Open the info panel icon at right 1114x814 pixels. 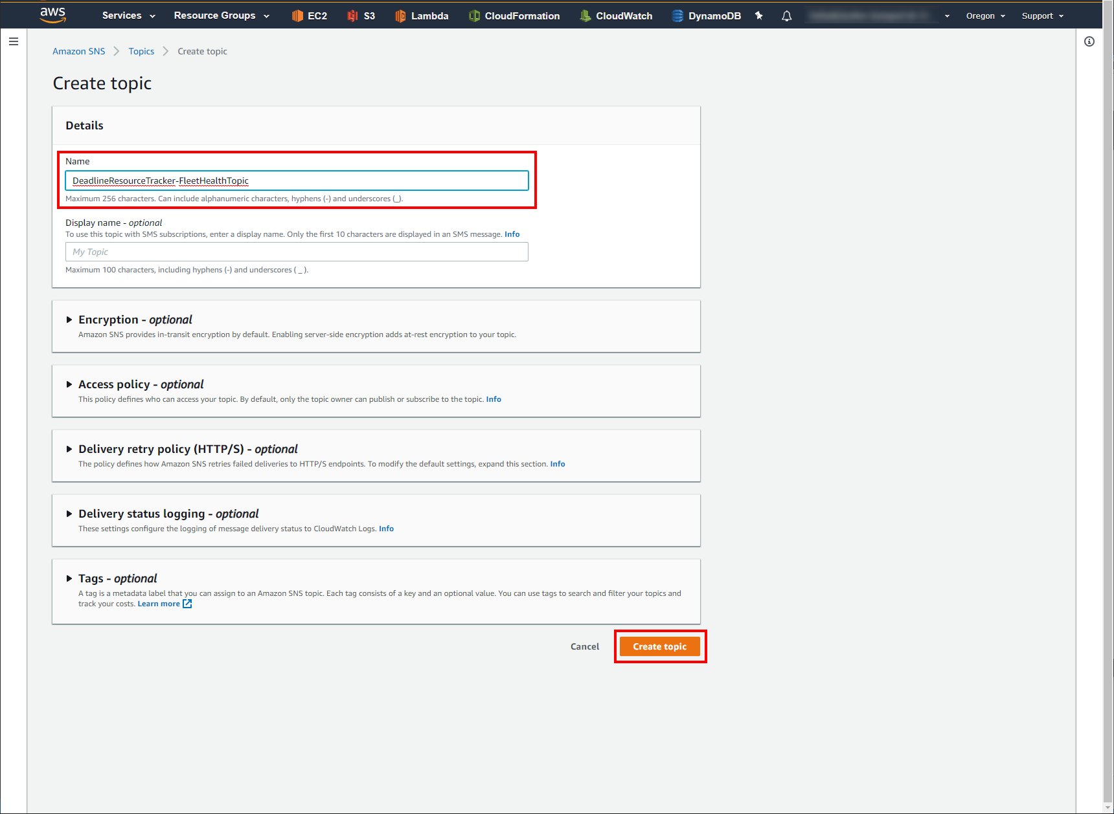[1089, 41]
